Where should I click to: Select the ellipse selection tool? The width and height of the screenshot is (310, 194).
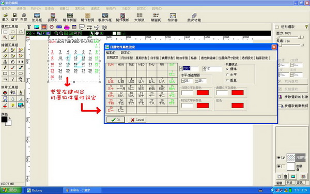[x=13, y=32]
